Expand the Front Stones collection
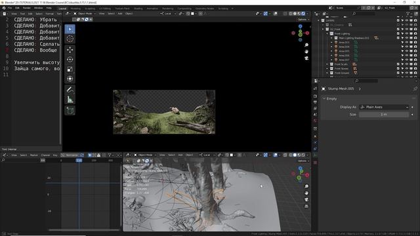Viewport: 420px width, 236px height. click(x=327, y=68)
